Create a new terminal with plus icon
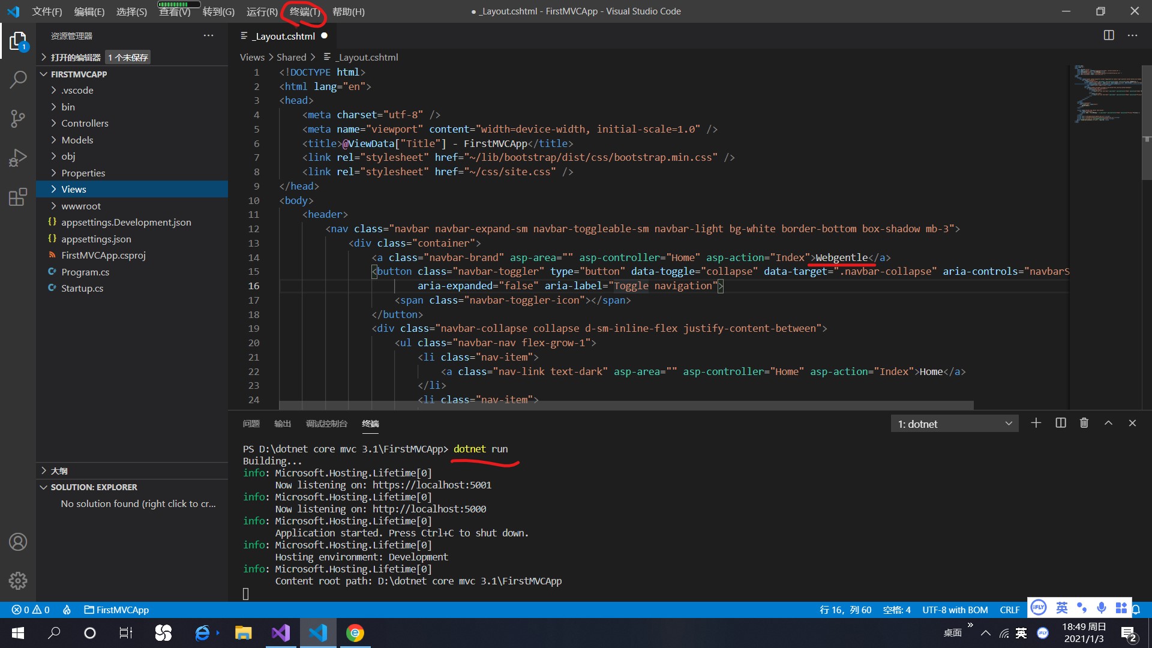1152x648 pixels. (1036, 423)
